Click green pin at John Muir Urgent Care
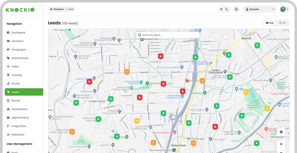Viewport: 297px width, 153px height. coord(230,77)
